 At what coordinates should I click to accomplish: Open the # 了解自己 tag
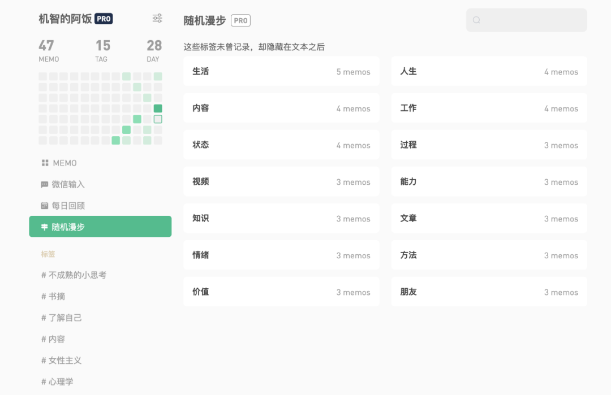point(61,318)
